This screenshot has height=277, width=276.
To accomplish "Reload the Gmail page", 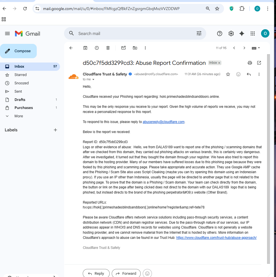I will 25,9.
